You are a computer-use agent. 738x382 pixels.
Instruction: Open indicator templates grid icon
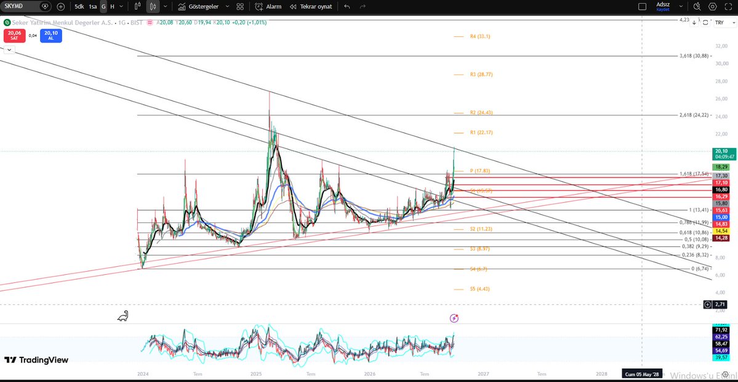[x=240, y=7]
